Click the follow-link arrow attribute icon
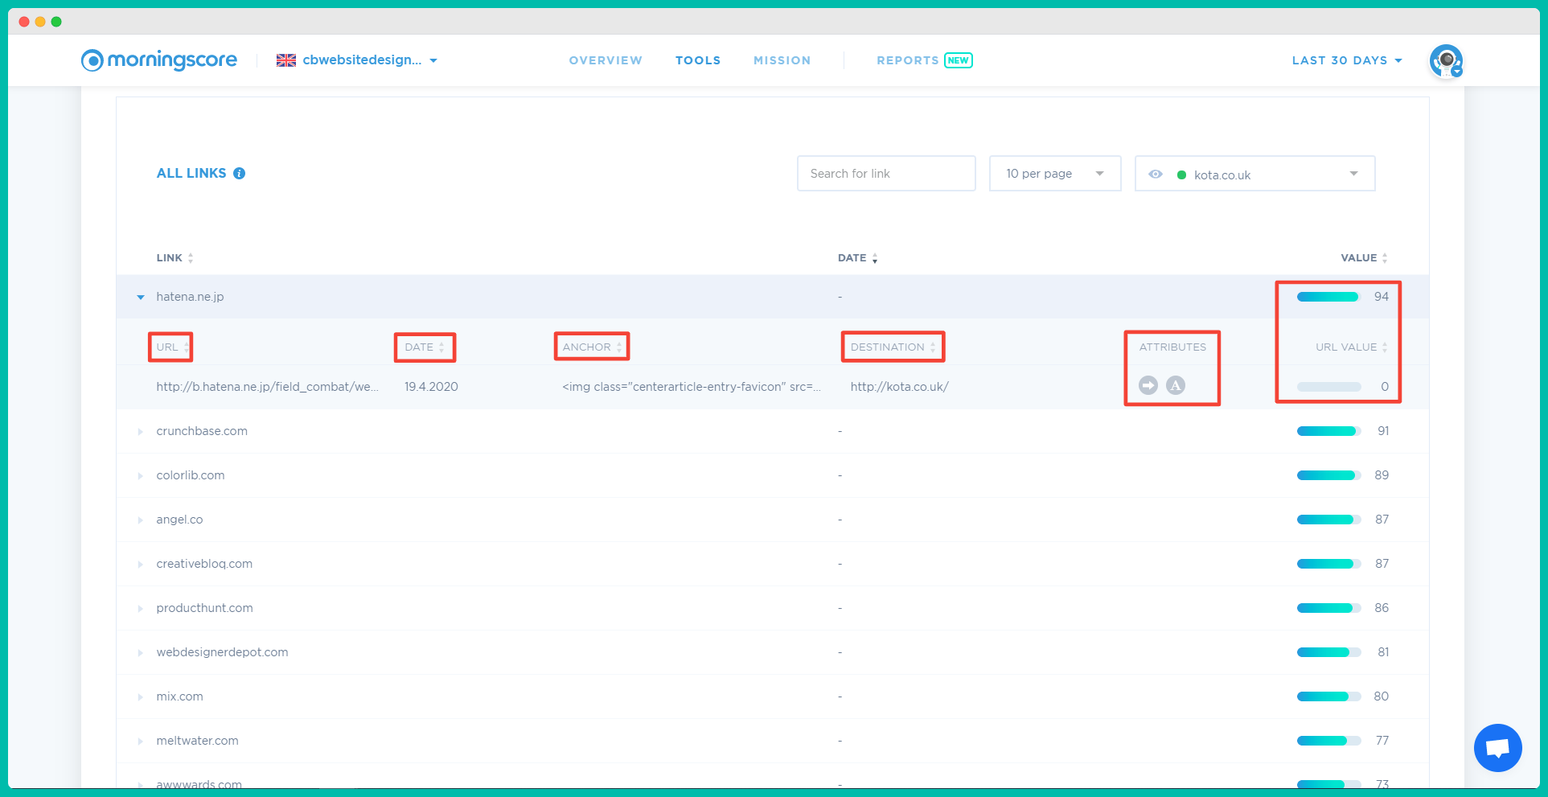 point(1148,385)
